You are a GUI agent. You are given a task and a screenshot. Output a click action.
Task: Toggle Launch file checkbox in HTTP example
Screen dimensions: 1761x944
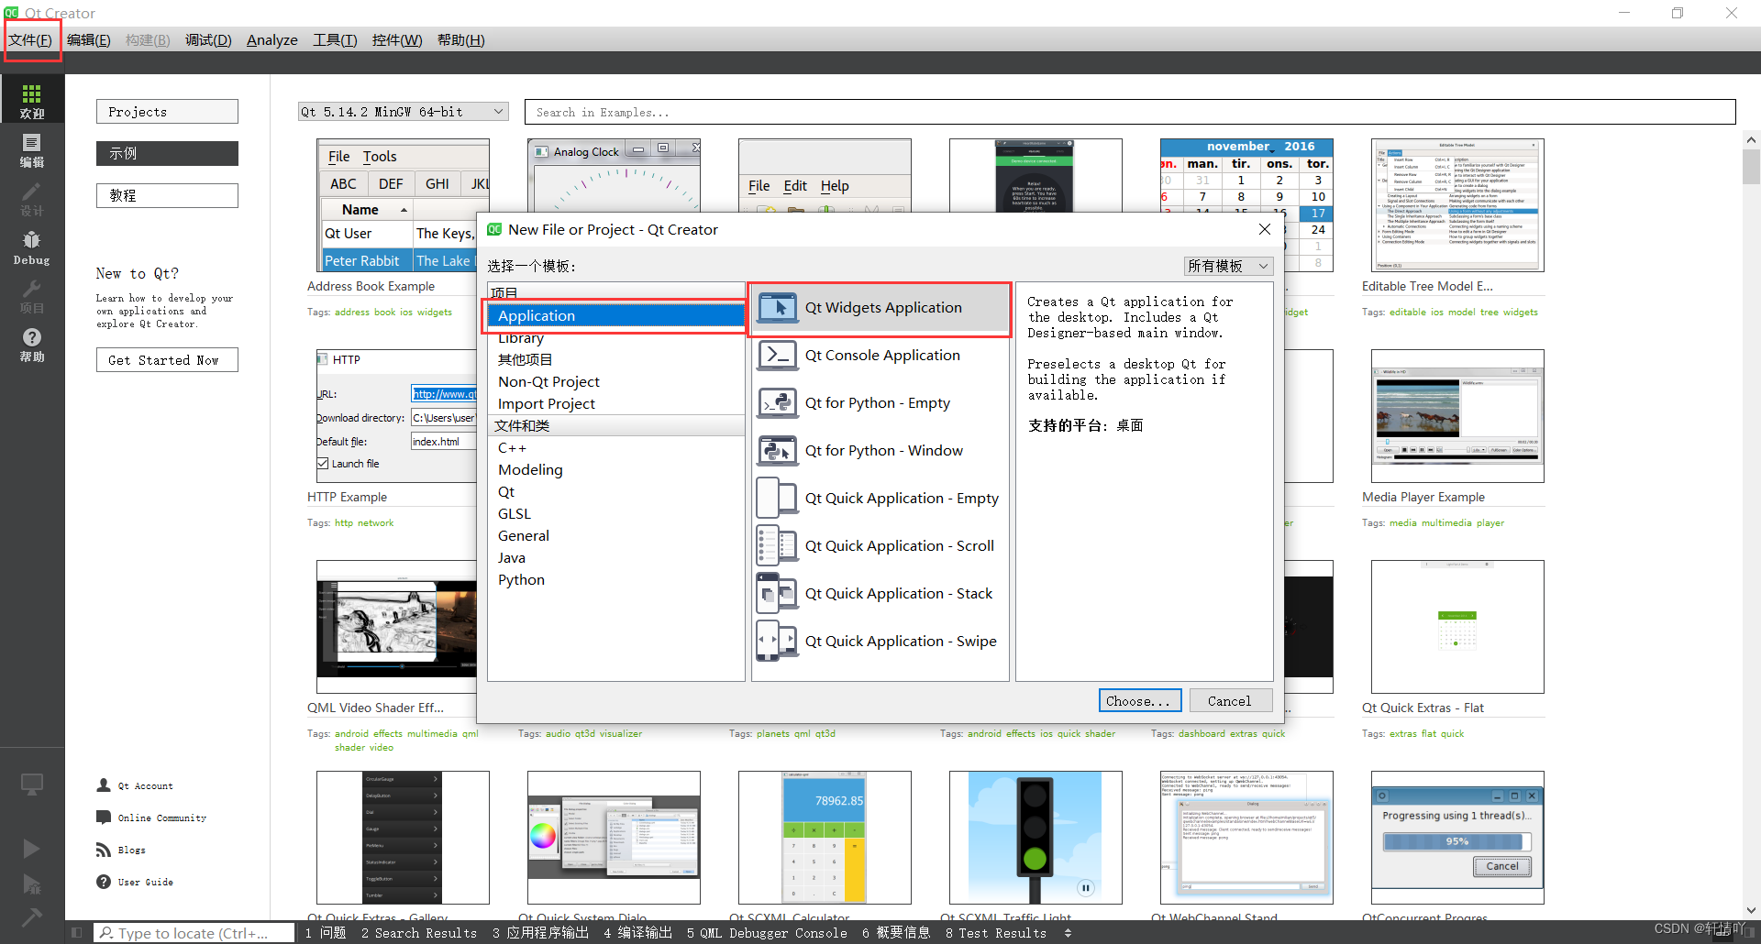323,464
